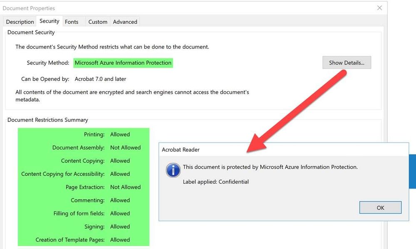Screen dimensions: 416x249
Task: Click the 'Can be Opened by' label
Action: point(45,79)
